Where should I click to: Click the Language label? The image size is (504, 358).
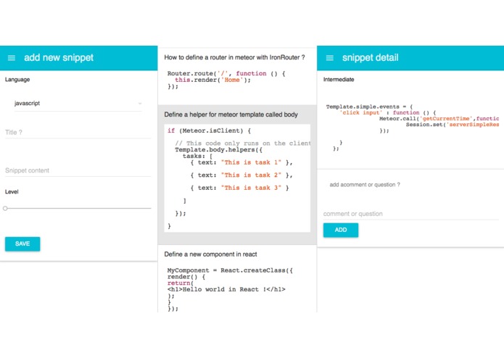point(17,80)
